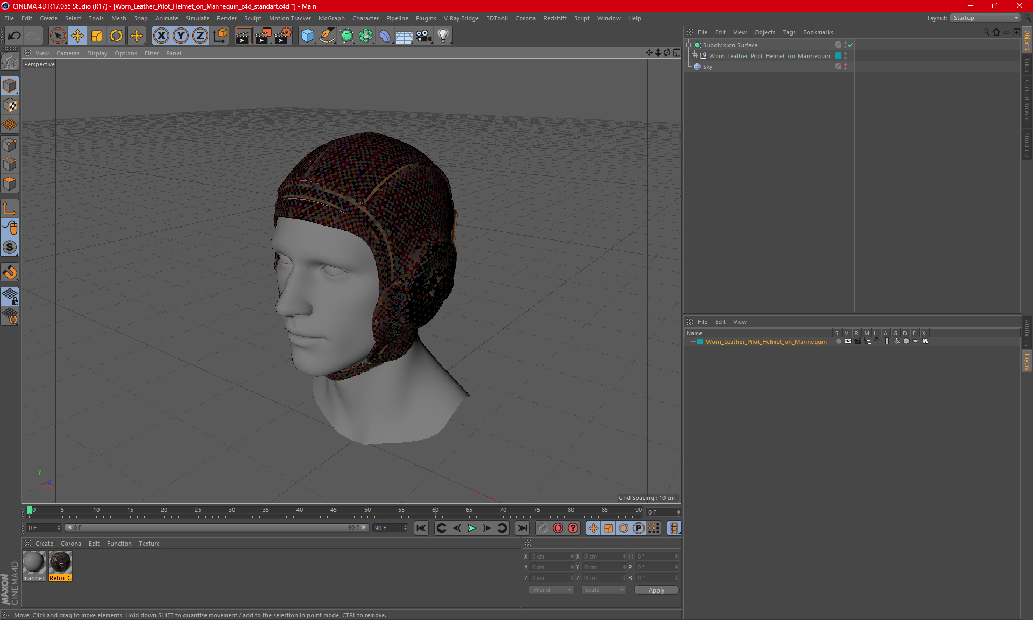Screen dimensions: 1033x620
Task: Open the Redshift menu
Action: pyautogui.click(x=555, y=18)
